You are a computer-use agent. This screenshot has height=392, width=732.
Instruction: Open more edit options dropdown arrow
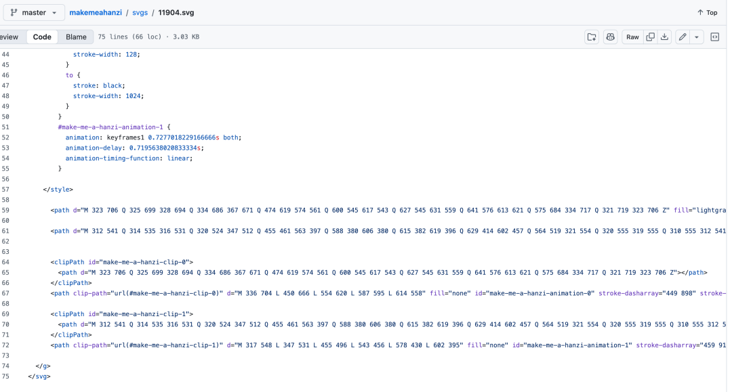point(697,37)
